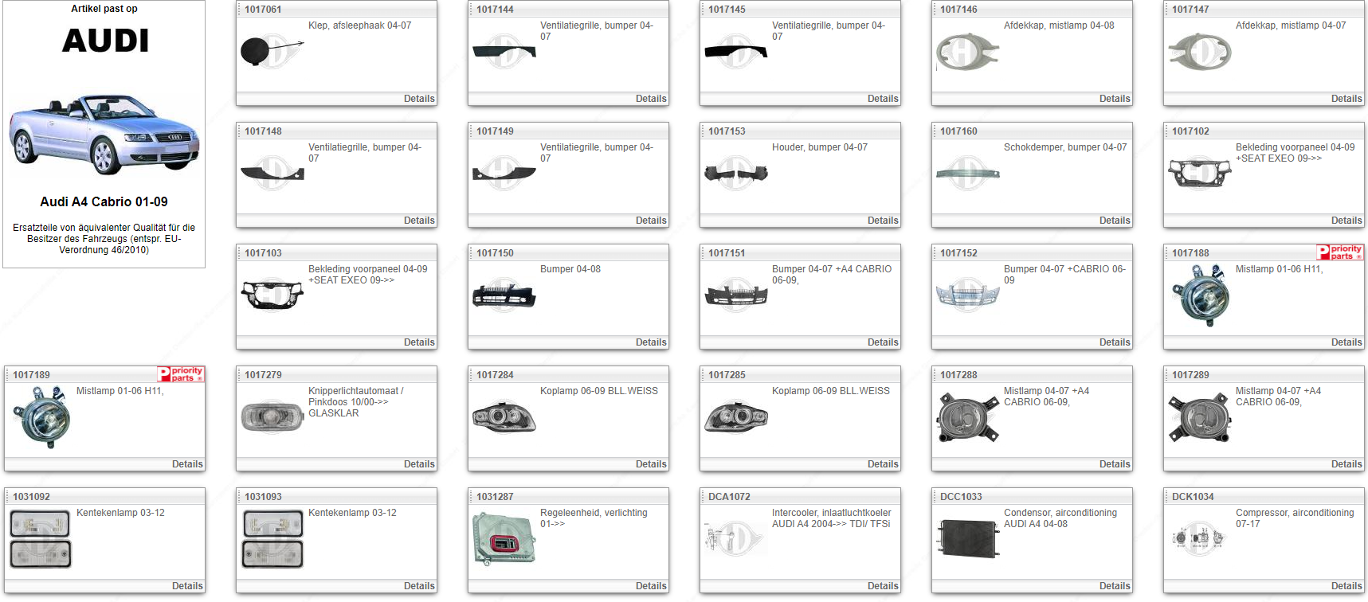Open Details for part 1017146
1368x602 pixels.
click(1115, 99)
